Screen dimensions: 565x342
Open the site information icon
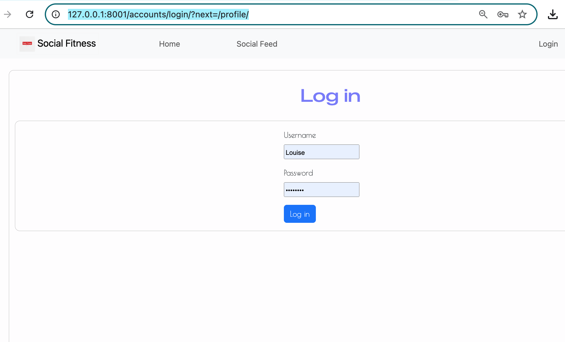56,14
